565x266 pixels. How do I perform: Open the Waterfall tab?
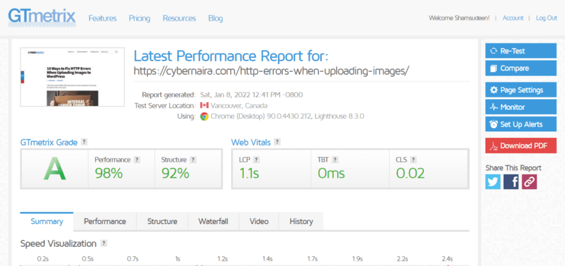(214, 221)
